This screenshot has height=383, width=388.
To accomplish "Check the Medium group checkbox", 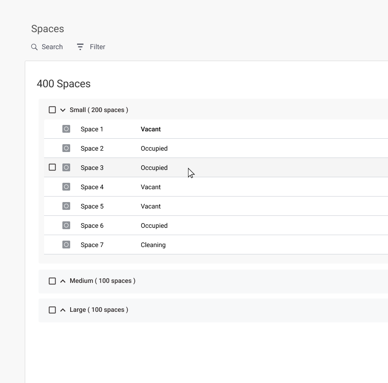I will tap(52, 281).
